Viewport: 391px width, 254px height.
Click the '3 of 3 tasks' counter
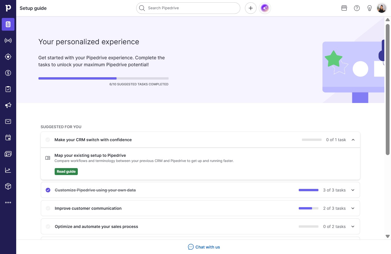click(334, 190)
